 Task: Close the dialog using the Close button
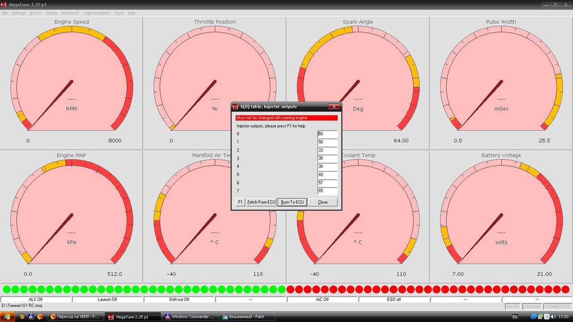tap(322, 202)
